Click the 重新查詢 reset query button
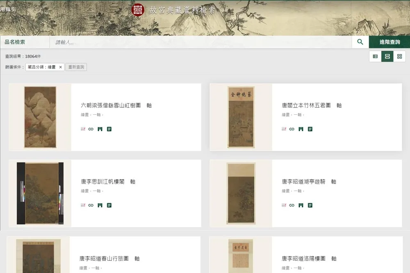The height and width of the screenshot is (273, 410). pos(76,67)
